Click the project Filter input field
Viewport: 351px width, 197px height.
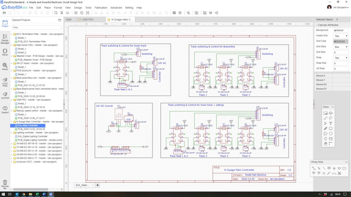[37, 27]
